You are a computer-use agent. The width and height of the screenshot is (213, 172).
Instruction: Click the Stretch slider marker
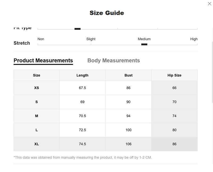coord(144,44)
